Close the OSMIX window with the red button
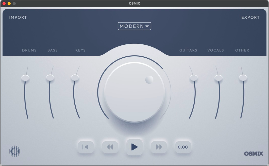This screenshot has height=166, width=269. point(4,4)
